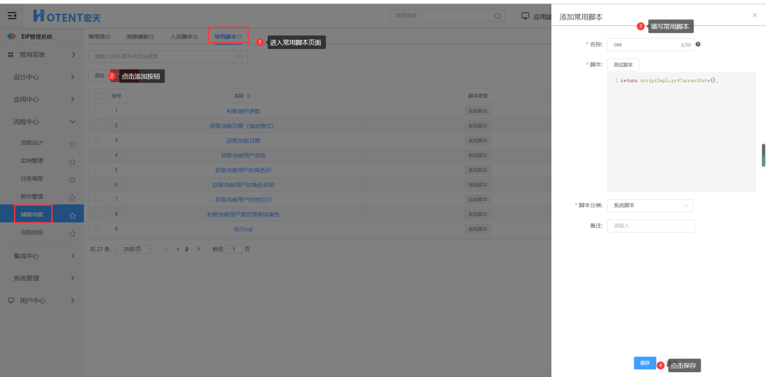This screenshot has height=377, width=766.
Task: Click the 备注 input field
Action: tap(651, 226)
